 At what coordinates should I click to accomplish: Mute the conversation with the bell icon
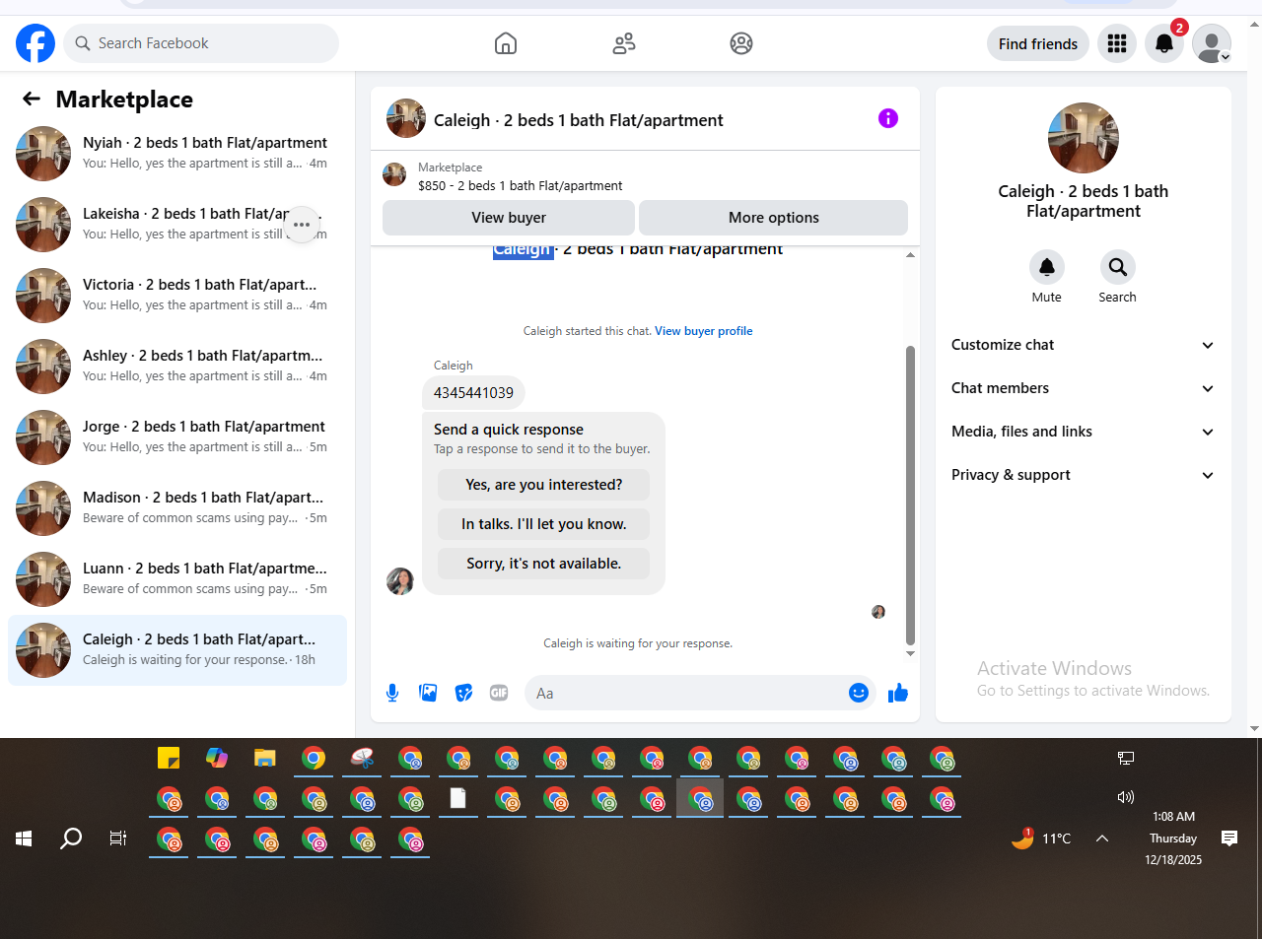(1047, 267)
